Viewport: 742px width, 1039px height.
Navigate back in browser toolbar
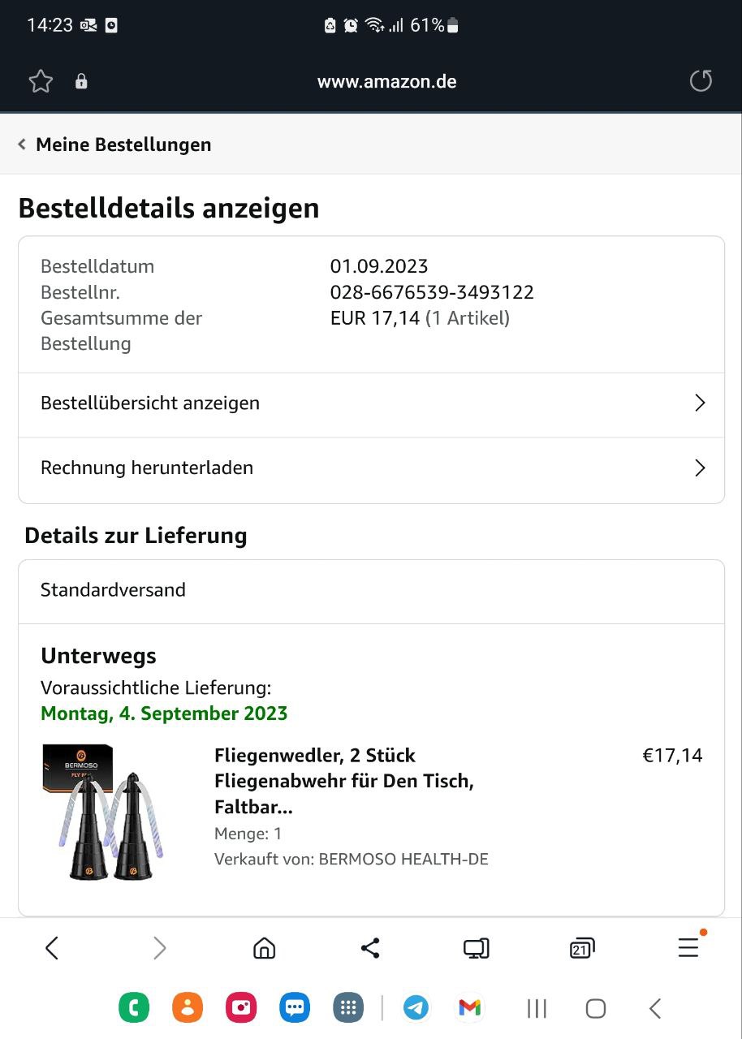pyautogui.click(x=52, y=948)
